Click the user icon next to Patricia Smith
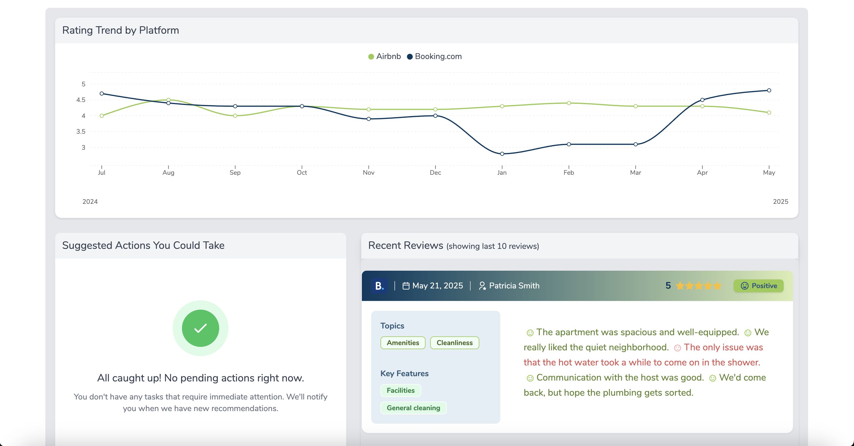Viewport: 854px width, 446px height. click(x=482, y=286)
